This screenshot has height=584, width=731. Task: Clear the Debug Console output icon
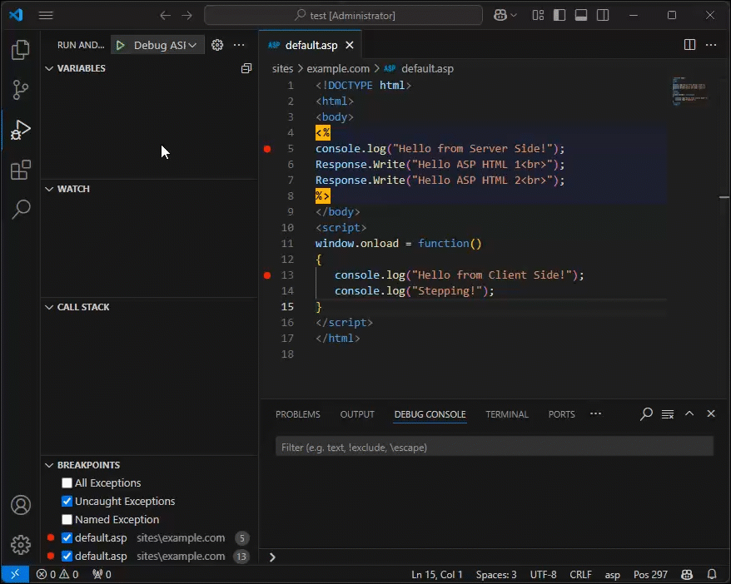click(x=667, y=413)
